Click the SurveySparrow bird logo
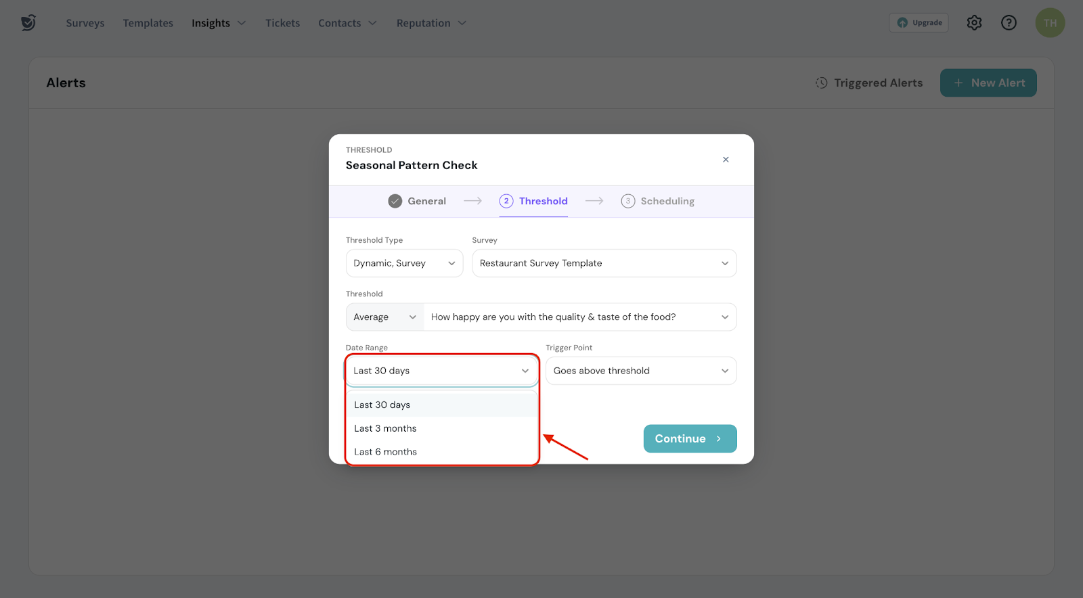This screenshot has width=1083, height=598. 28,23
